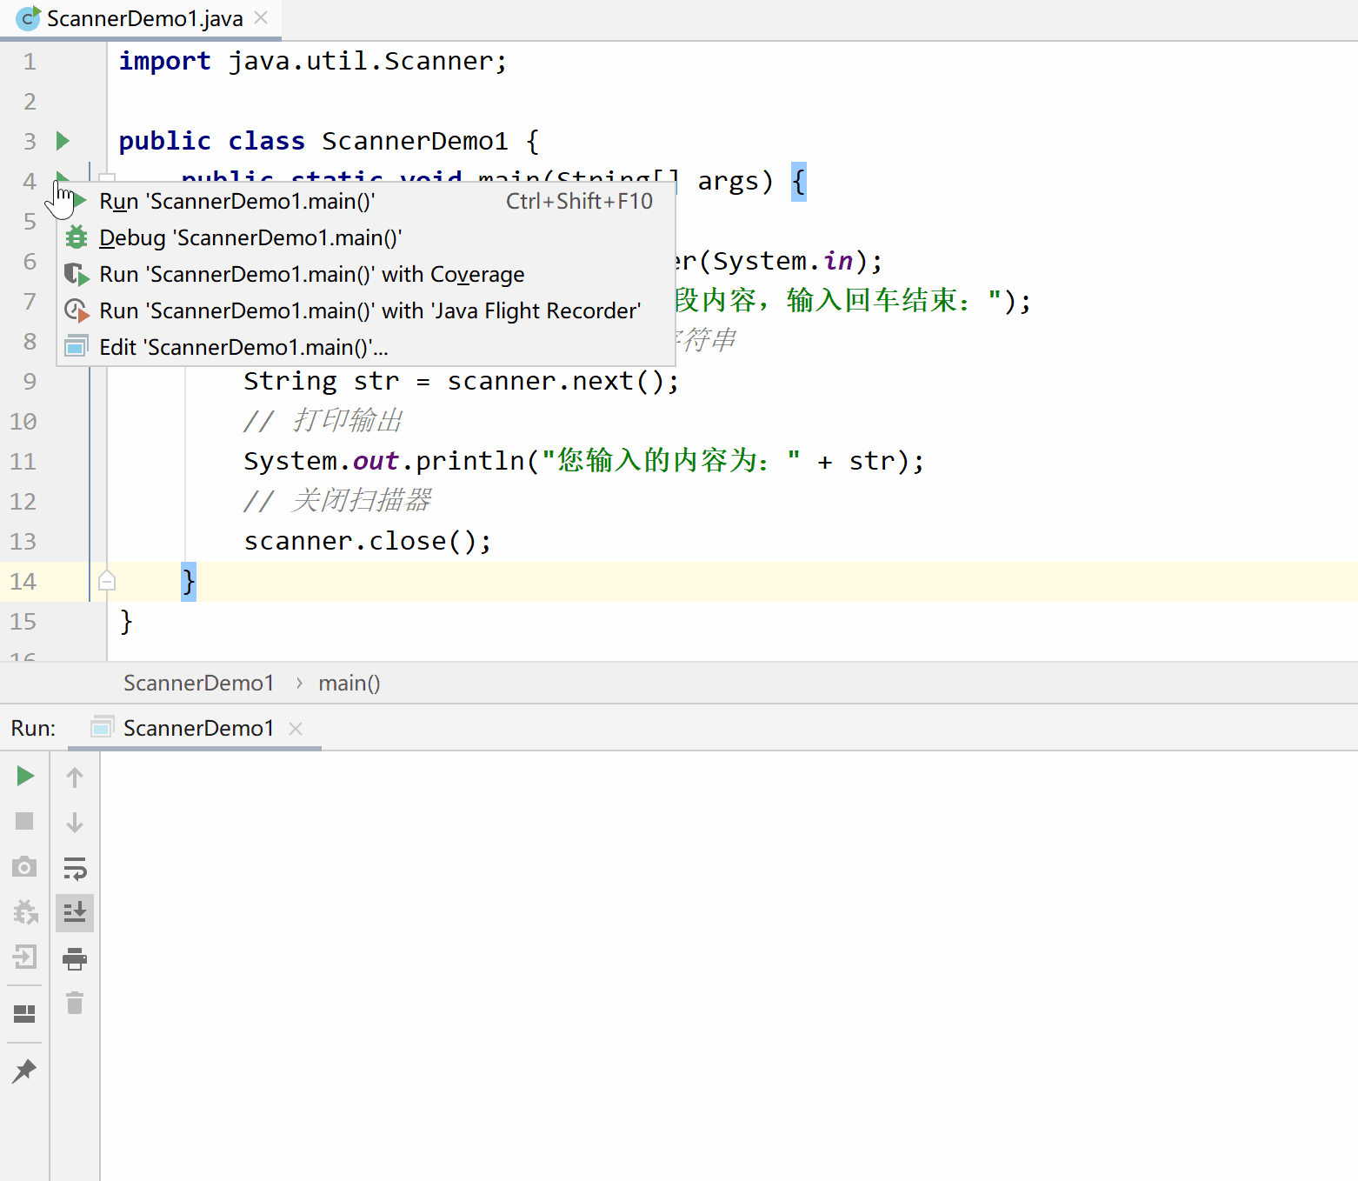The height and width of the screenshot is (1181, 1358).
Task: Click the '// 关闭扫描器' comment line
Action: (337, 501)
